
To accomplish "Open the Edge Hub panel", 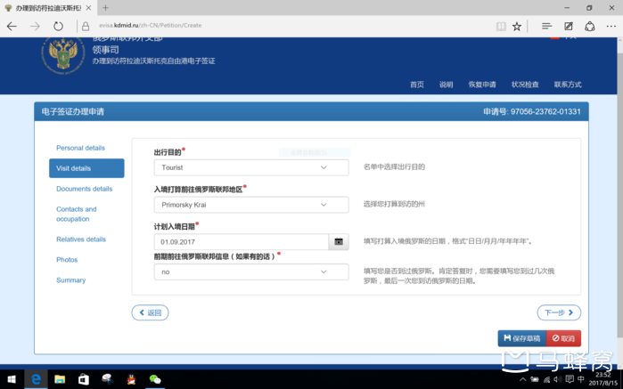I will point(546,27).
